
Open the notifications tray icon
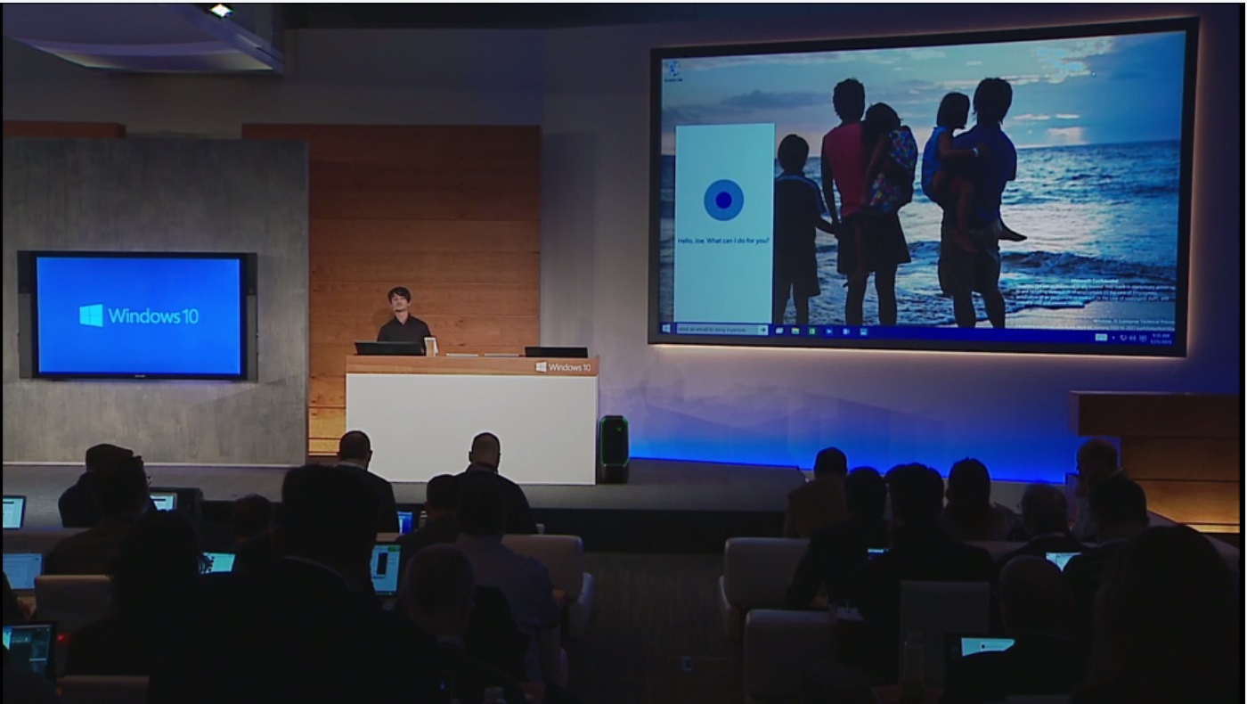[x=1143, y=339]
